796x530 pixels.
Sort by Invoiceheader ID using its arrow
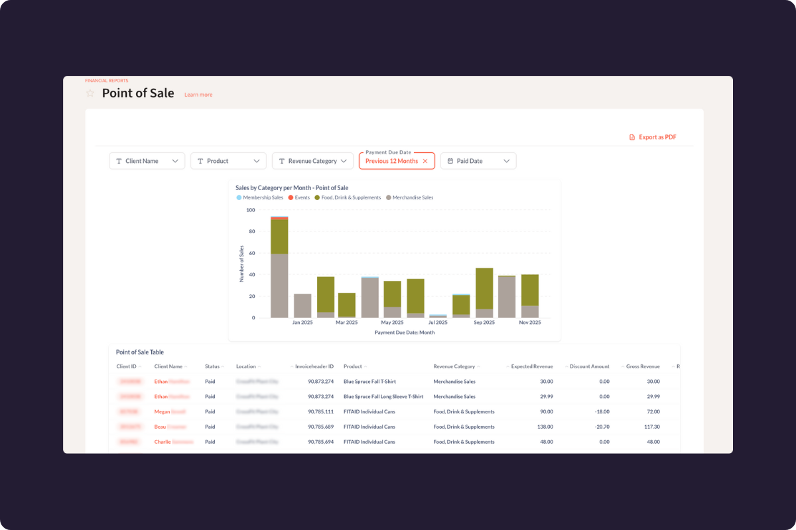[291, 366]
